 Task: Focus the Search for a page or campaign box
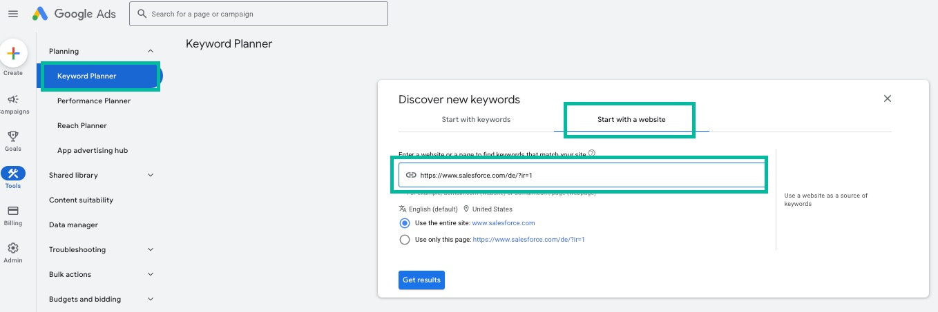(x=258, y=14)
